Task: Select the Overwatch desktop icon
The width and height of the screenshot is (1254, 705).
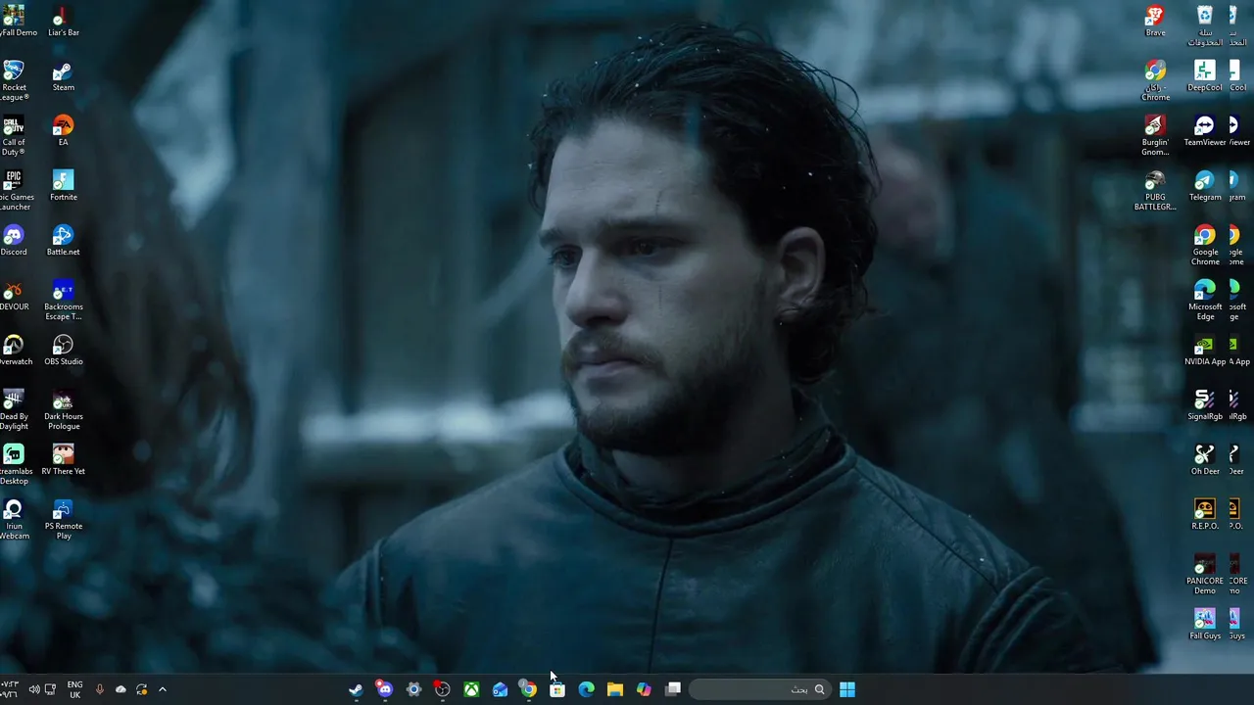Action: [x=13, y=351]
